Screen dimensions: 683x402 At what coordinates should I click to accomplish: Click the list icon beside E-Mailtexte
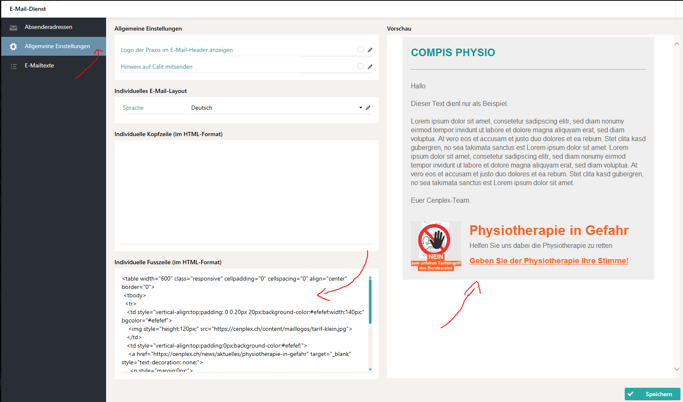(x=13, y=66)
